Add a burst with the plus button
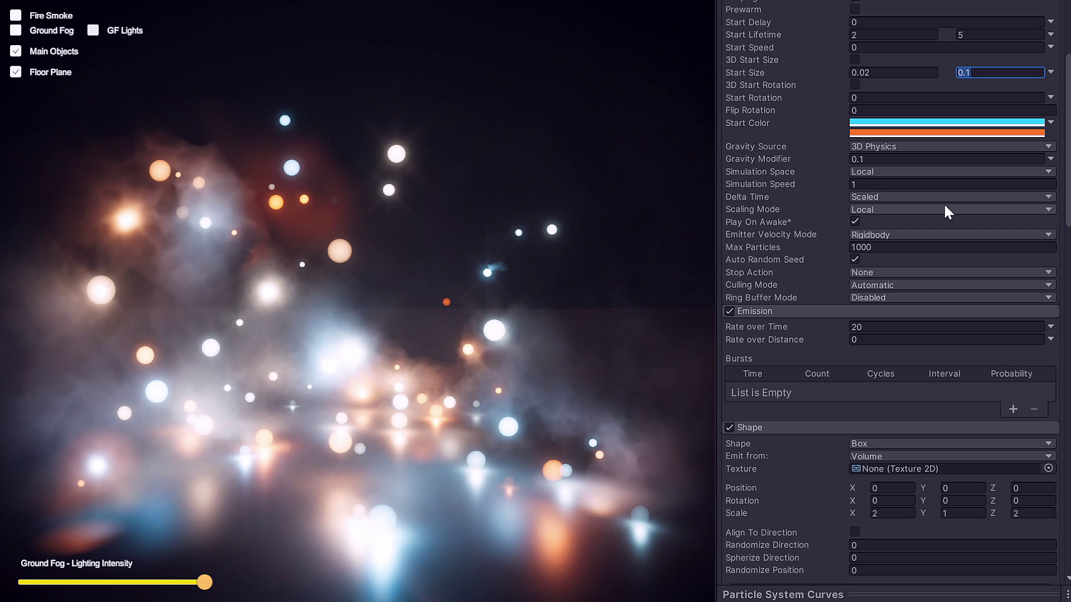1071x602 pixels. tap(1013, 409)
